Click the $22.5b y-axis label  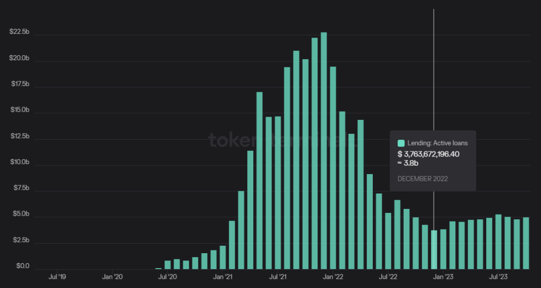19,32
